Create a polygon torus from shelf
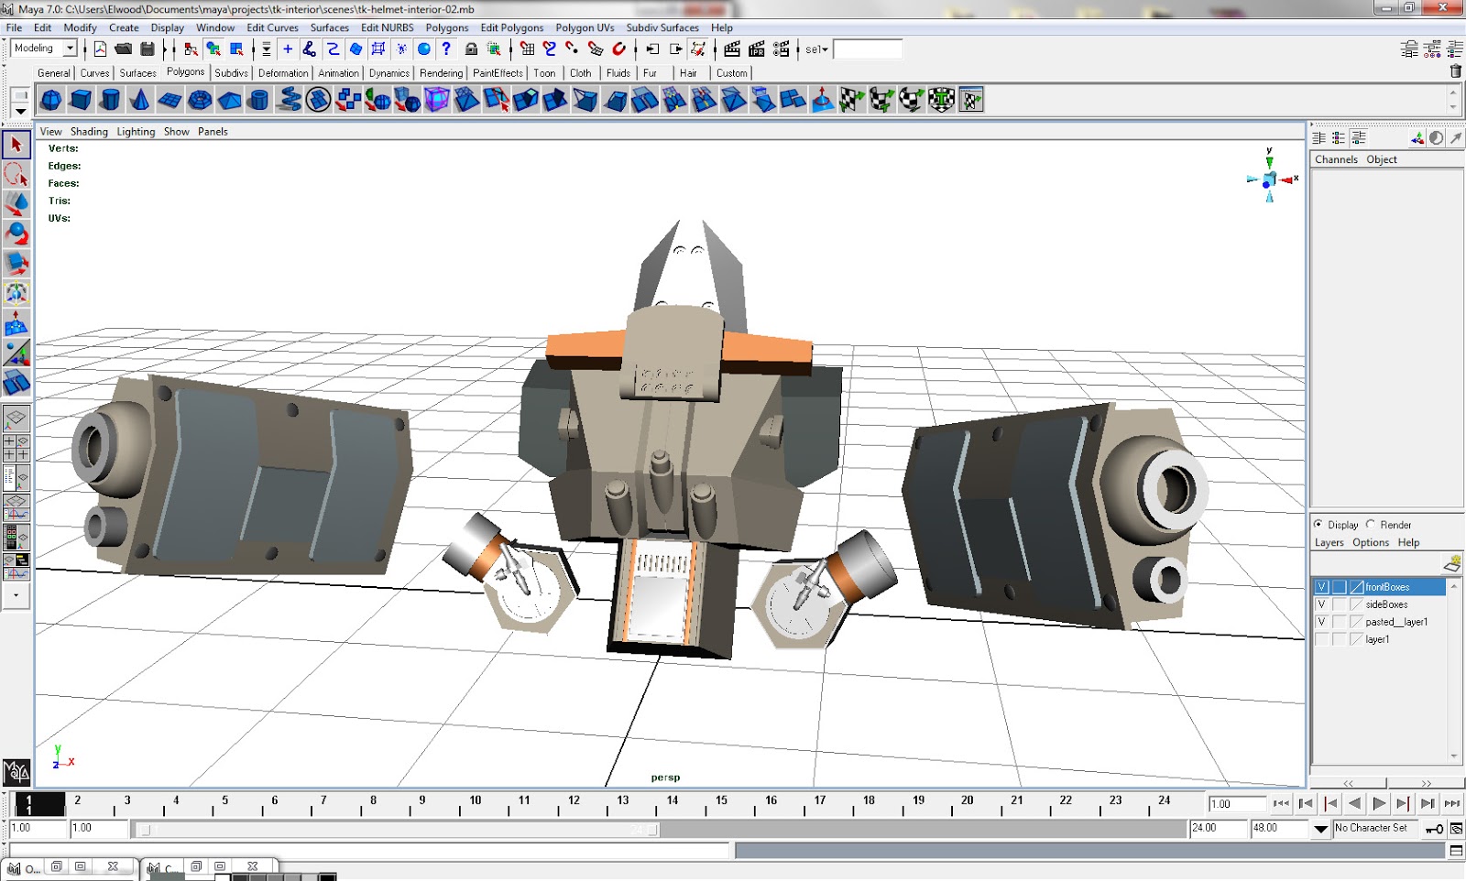Image resolution: width=1466 pixels, height=881 pixels. tap(199, 100)
